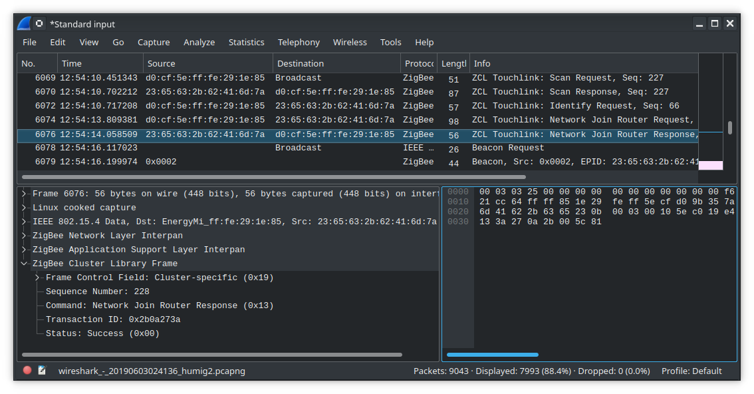Open the Go menu
The height and width of the screenshot is (394, 754).
click(118, 43)
